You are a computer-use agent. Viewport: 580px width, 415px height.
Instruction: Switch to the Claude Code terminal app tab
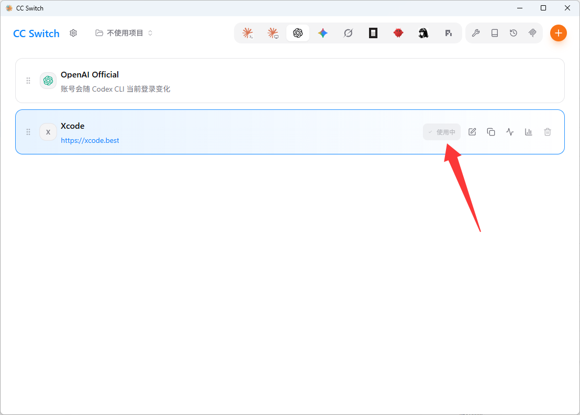[248, 33]
